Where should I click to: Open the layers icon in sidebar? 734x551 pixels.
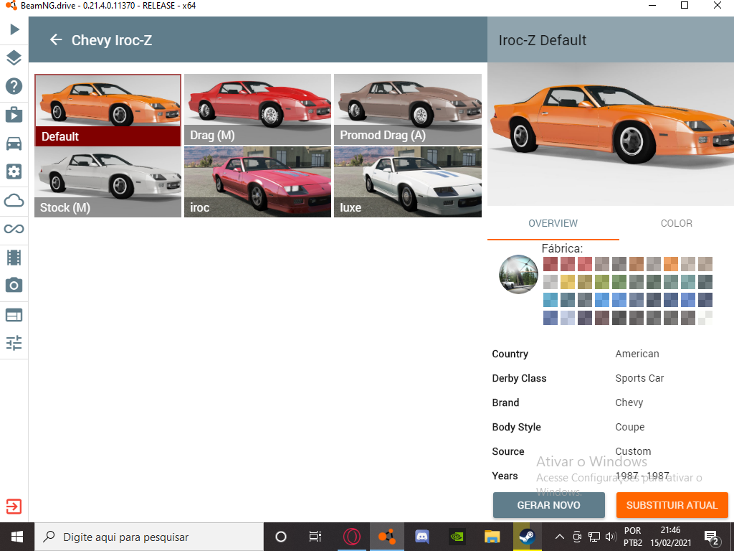[14, 57]
